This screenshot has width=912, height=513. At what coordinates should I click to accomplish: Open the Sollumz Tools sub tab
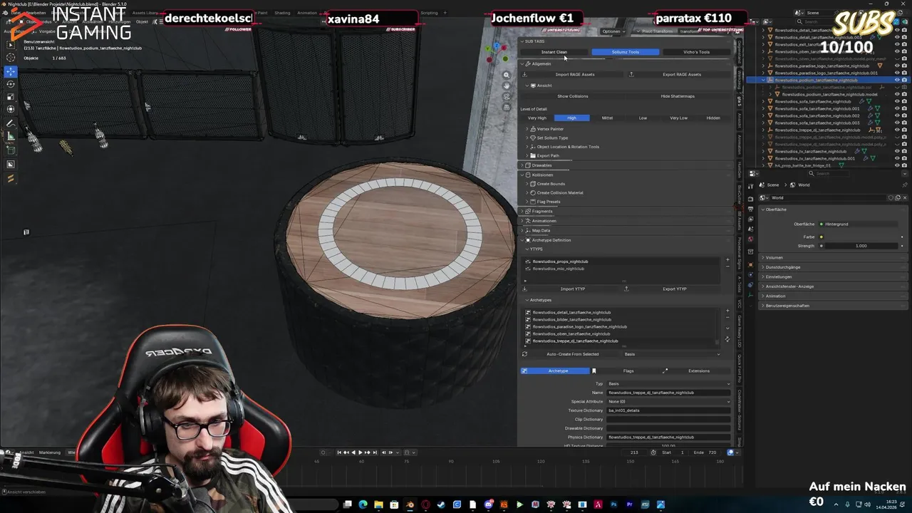(x=625, y=52)
